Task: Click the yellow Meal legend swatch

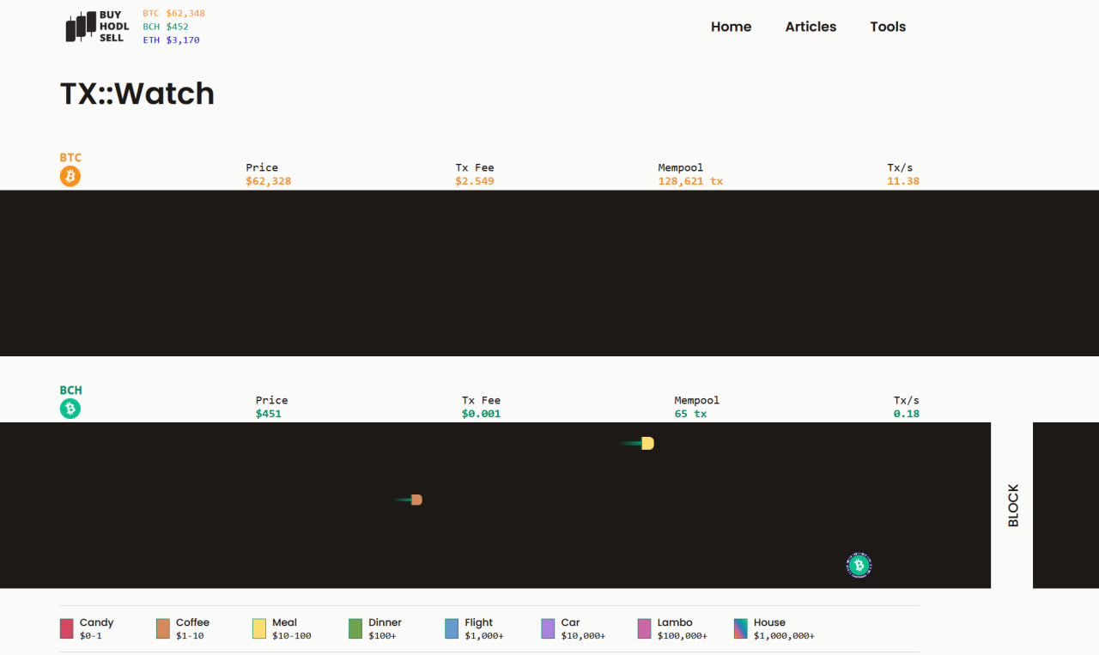Action: tap(258, 628)
